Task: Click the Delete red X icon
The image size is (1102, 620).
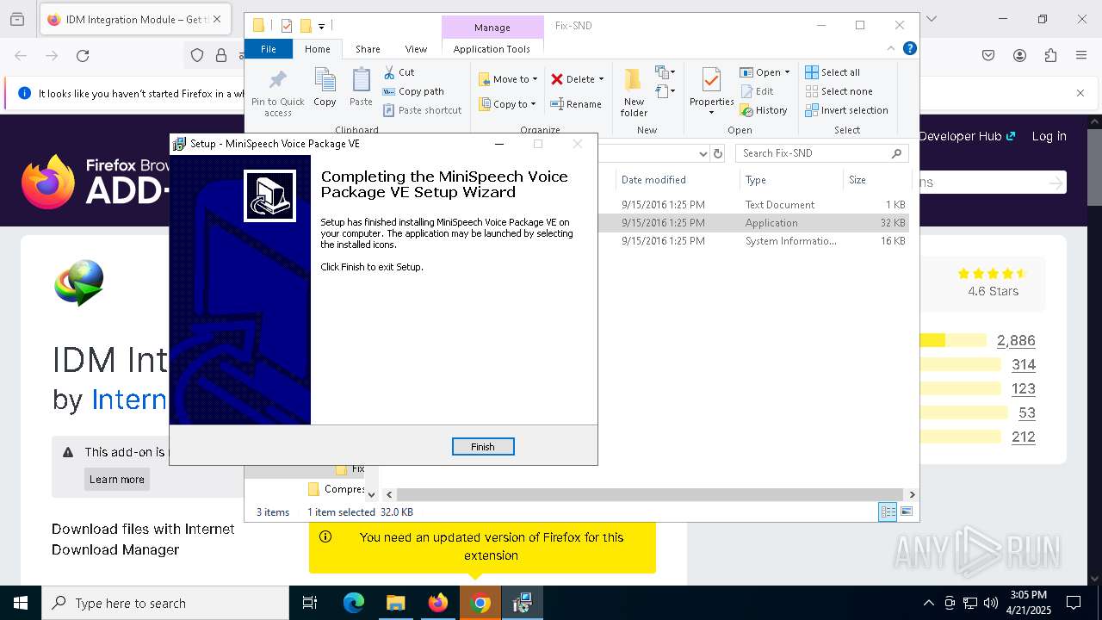Action: 557,79
